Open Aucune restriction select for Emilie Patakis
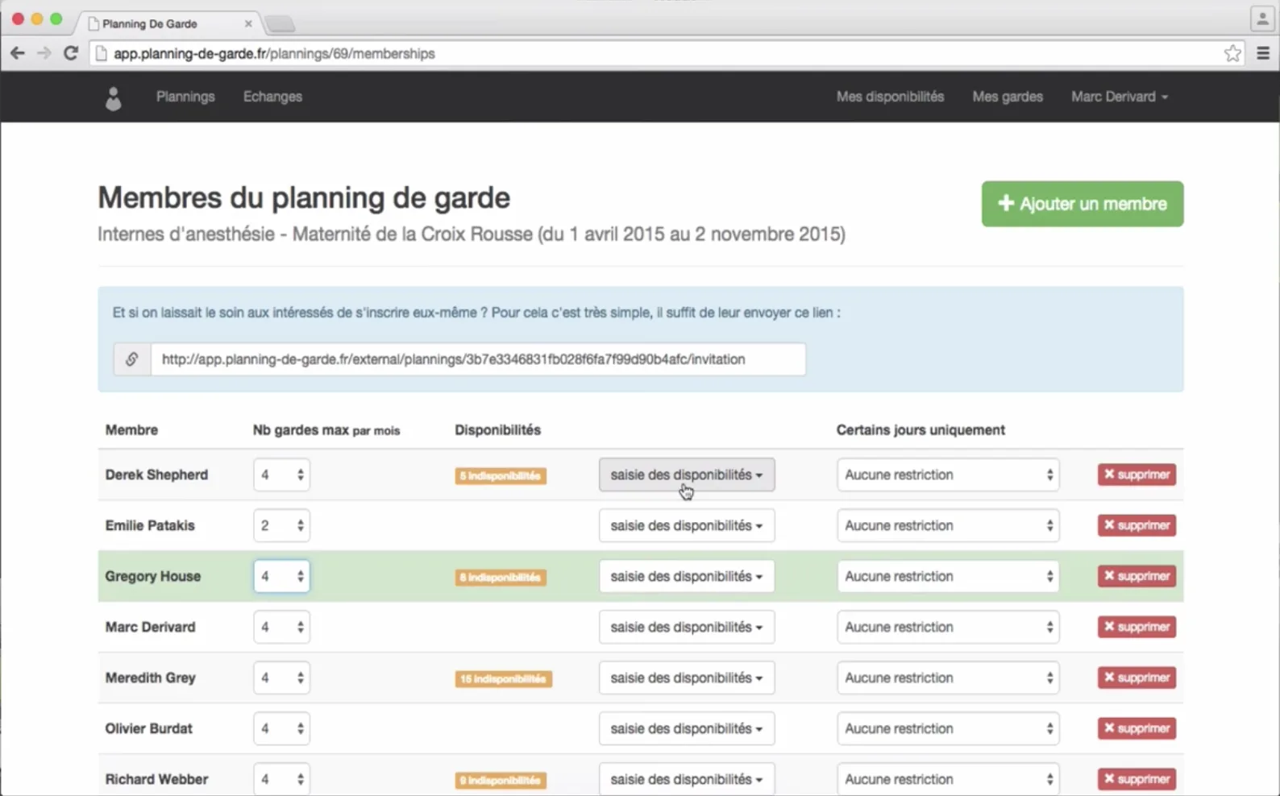 point(948,525)
